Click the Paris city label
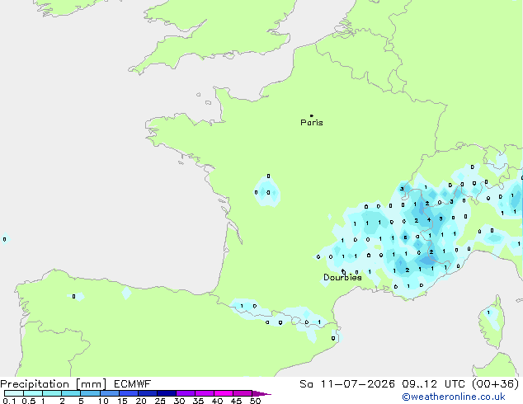The width and height of the screenshot is (523, 404). [312, 123]
